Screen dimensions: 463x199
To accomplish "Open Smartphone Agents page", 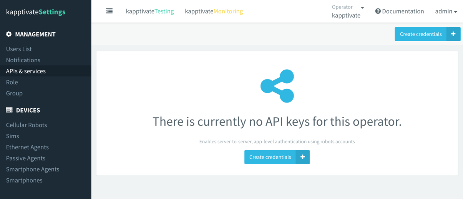I will pyautogui.click(x=33, y=169).
